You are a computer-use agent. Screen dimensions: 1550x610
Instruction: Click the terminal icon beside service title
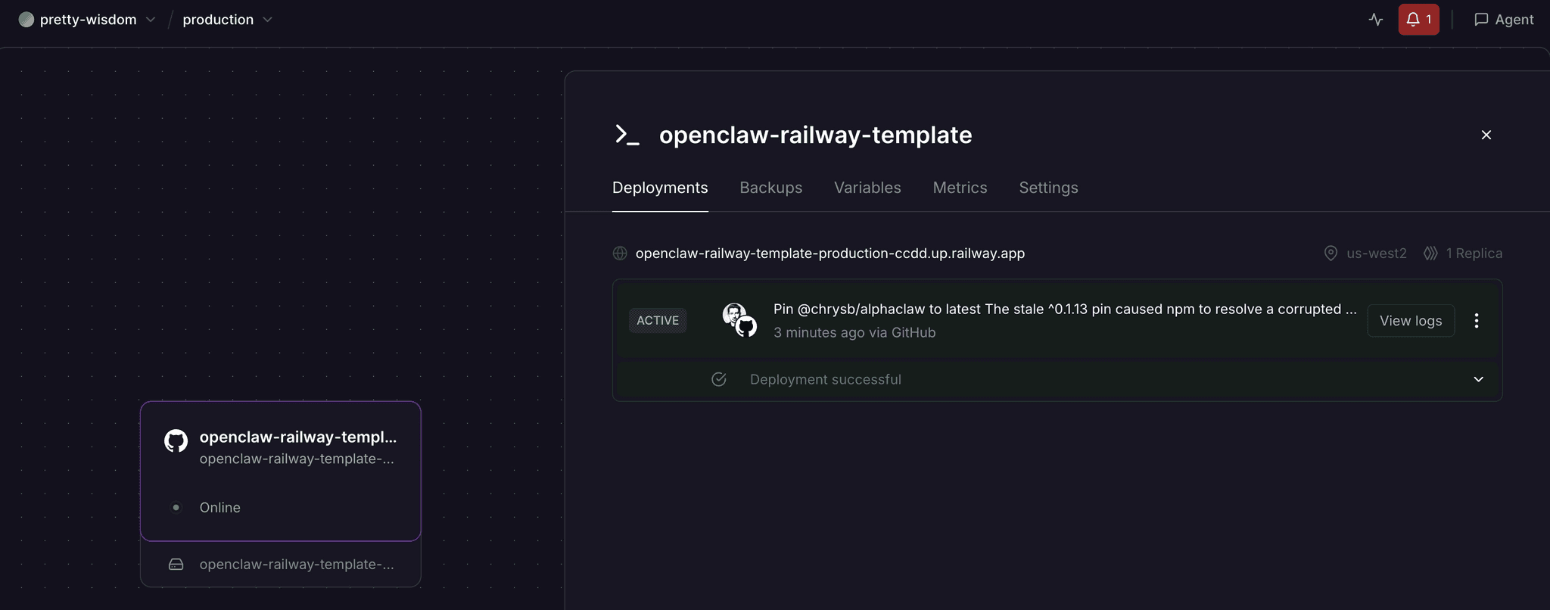point(627,135)
